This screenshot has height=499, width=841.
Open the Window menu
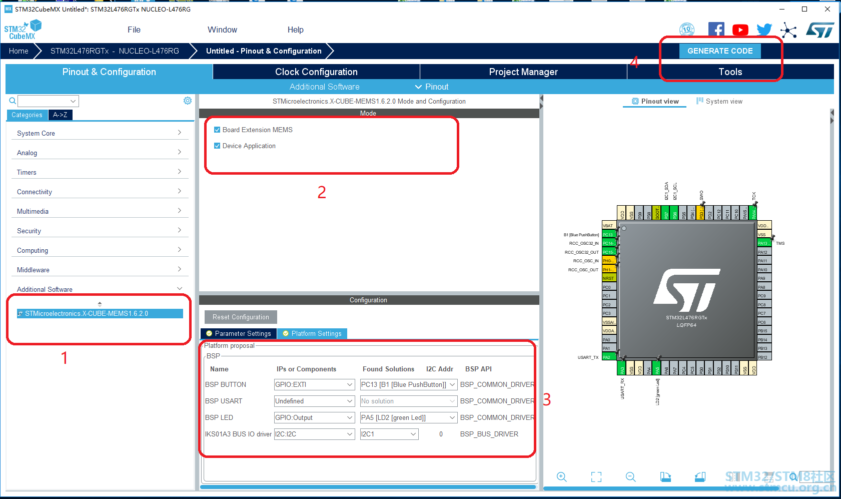[223, 30]
